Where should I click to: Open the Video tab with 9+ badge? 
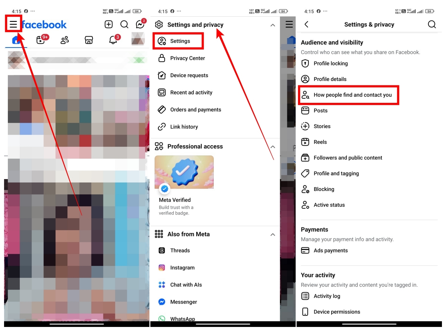[x=42, y=39]
